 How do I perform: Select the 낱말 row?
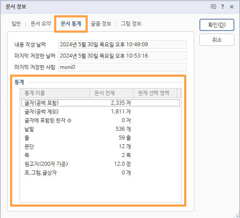pos(100,129)
